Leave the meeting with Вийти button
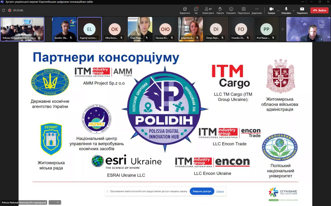 pos(319,11)
